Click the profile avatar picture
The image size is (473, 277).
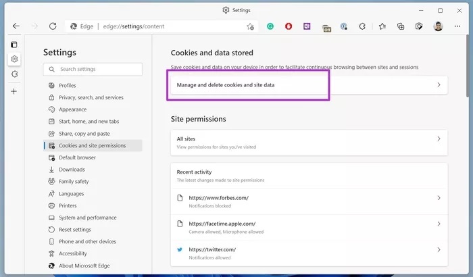click(437, 26)
